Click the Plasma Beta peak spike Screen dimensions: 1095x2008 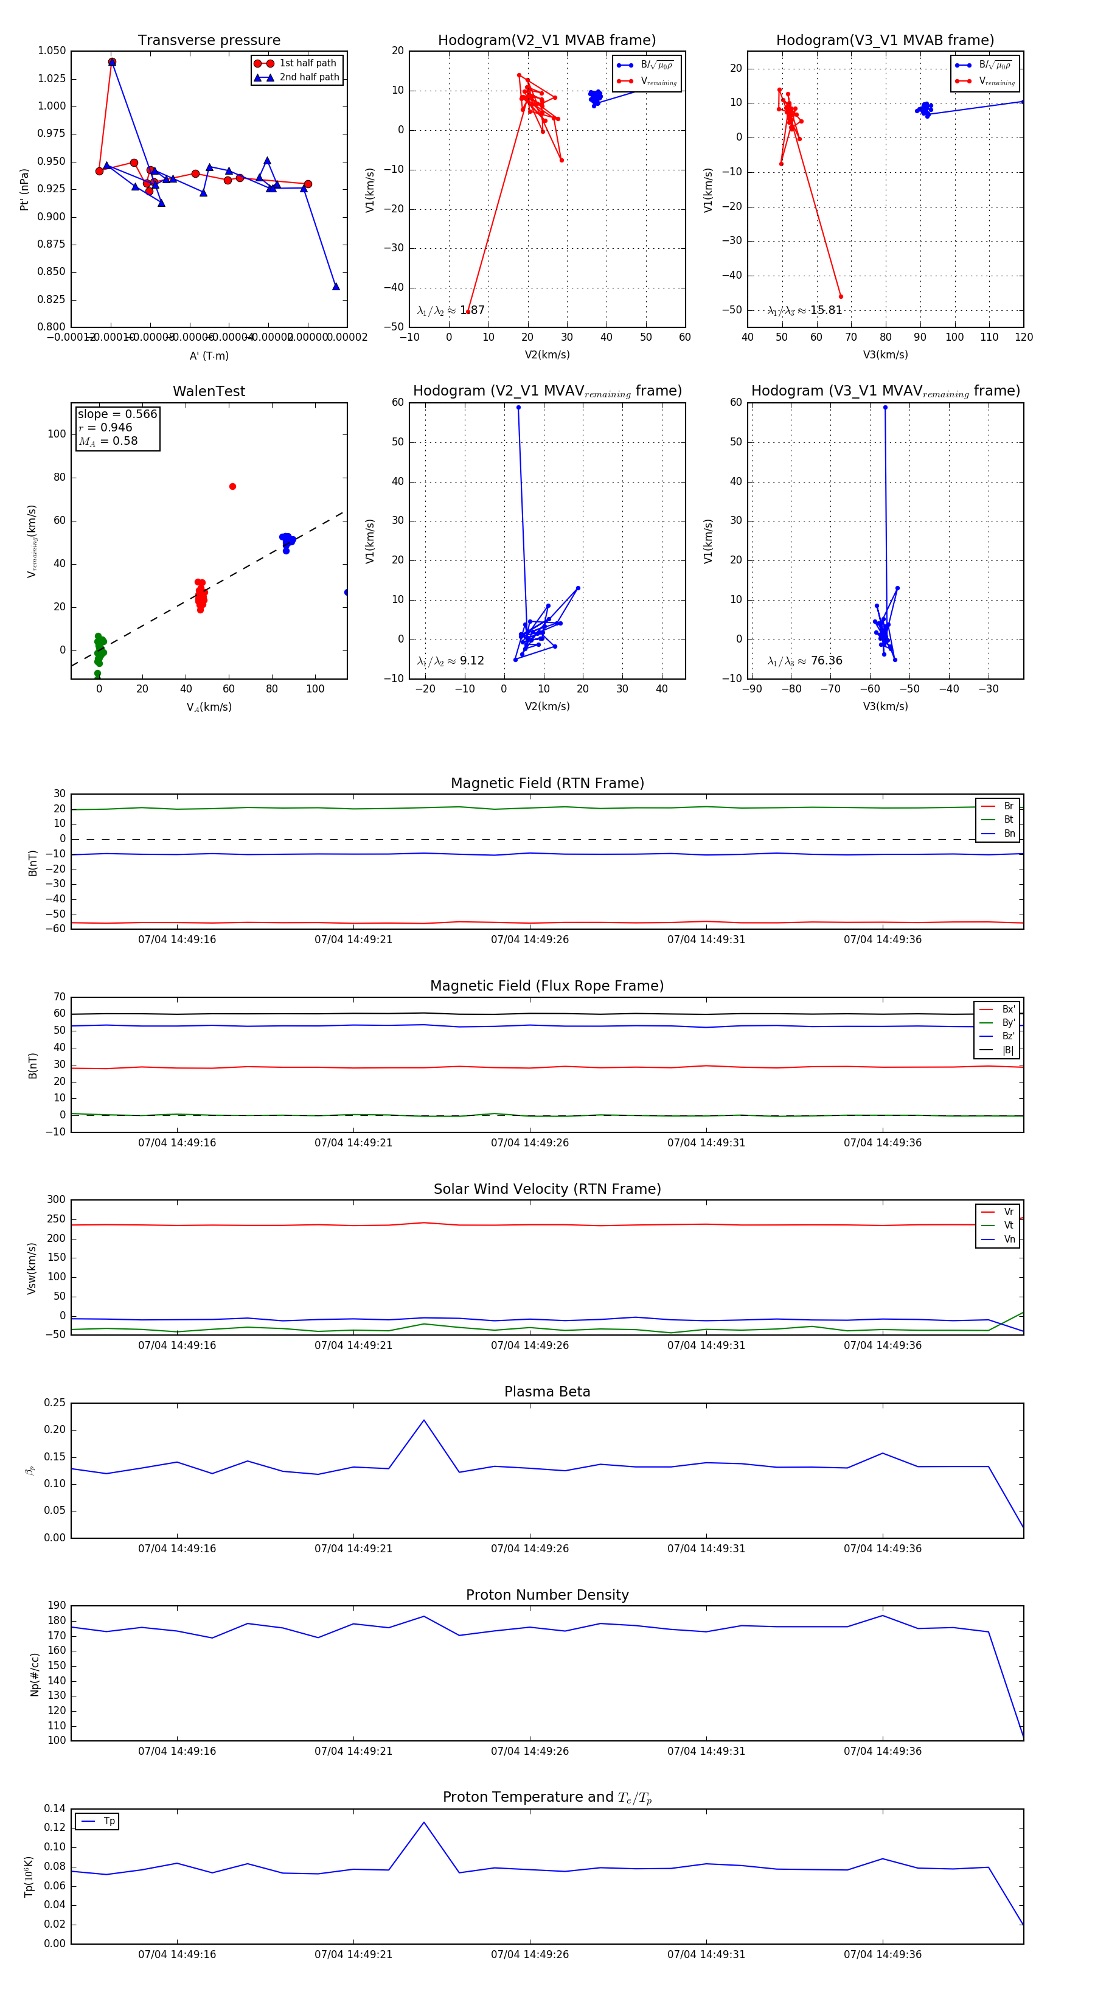tap(424, 1420)
